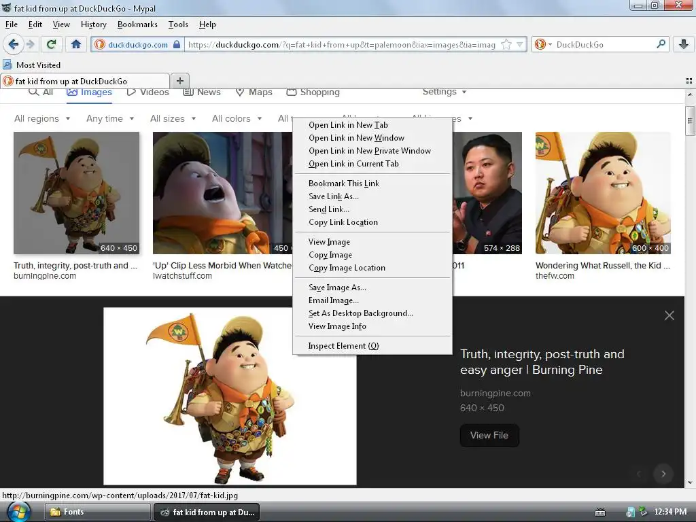Screen dimensions: 696x522
Task: Open the Help menu
Action: 207,24
